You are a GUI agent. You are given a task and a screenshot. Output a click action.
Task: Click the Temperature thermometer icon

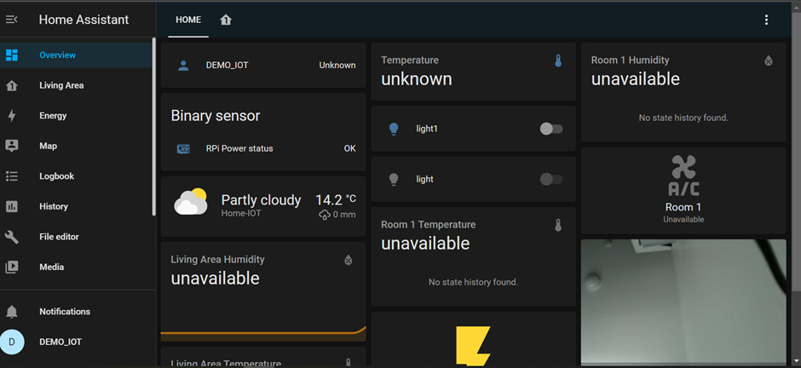point(558,60)
